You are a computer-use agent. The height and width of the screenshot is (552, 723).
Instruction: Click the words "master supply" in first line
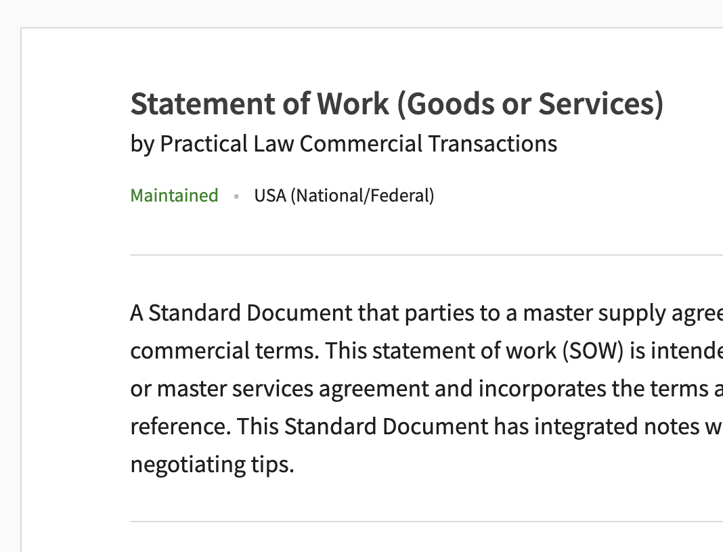tap(585, 313)
